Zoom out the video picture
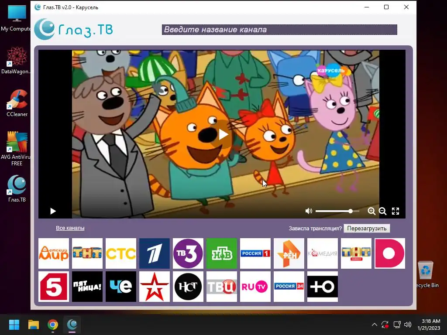Screen dimensions: 447x335 (x=382, y=211)
